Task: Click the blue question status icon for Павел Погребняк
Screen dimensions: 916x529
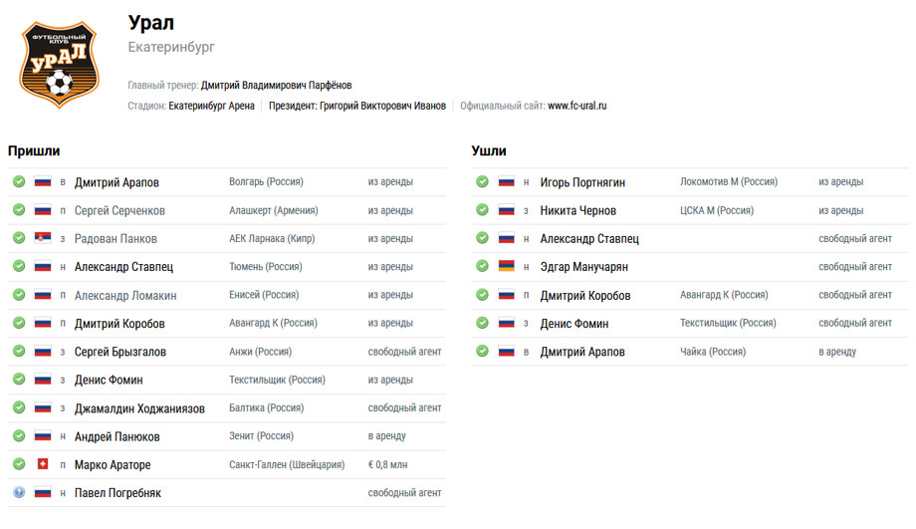Action: 19,492
